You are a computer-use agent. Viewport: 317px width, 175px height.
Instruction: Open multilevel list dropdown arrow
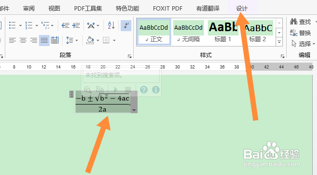coord(52,25)
